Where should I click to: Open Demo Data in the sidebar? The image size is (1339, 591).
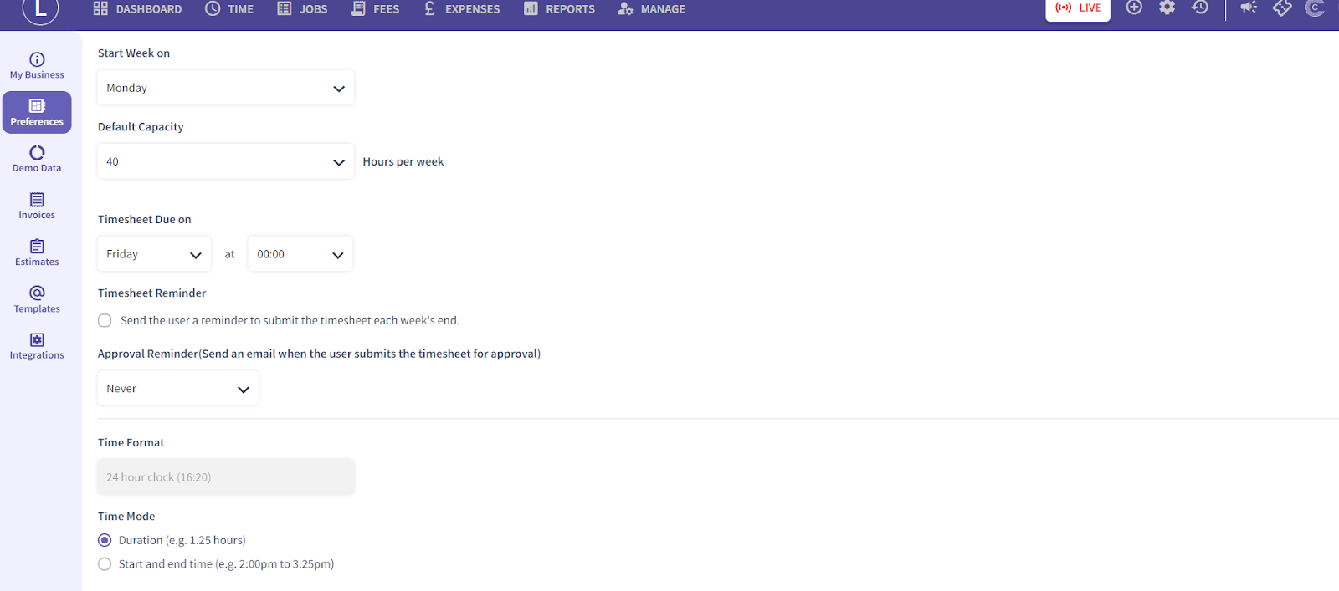(x=37, y=160)
